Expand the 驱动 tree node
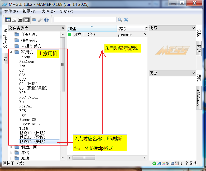206x171 pixels. [x=11, y=158]
